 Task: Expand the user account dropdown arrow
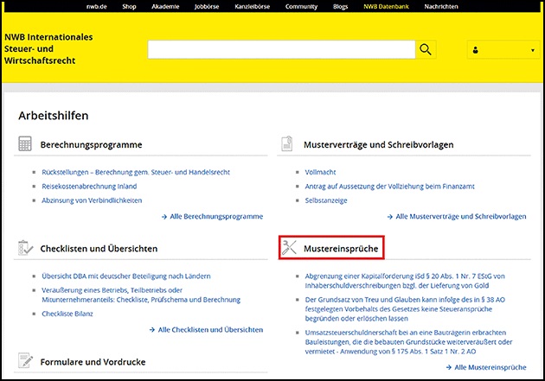click(x=532, y=50)
